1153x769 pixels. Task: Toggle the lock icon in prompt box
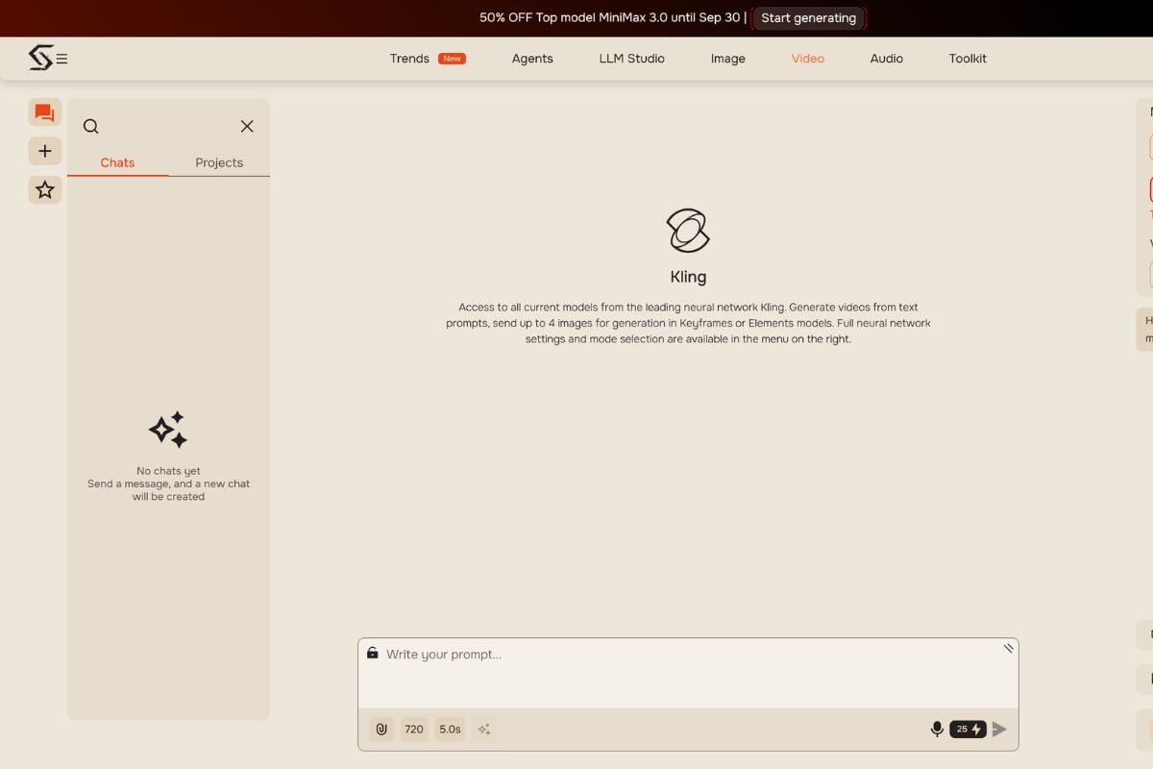pos(373,653)
